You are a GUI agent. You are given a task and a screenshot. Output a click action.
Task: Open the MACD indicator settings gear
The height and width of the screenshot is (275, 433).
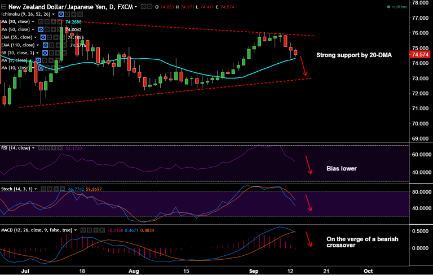(x=90, y=230)
